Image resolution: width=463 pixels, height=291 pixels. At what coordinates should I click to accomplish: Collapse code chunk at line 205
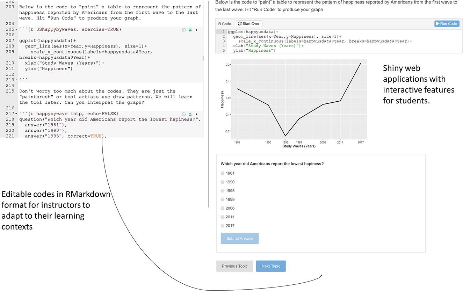(x=16, y=30)
